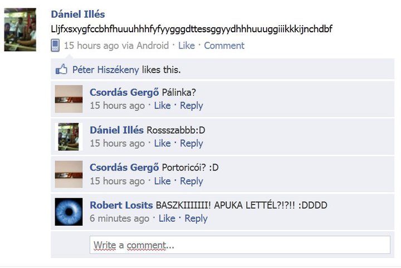The image size is (401, 268).
Task: Like Robert Losits's comment
Action: (x=167, y=218)
